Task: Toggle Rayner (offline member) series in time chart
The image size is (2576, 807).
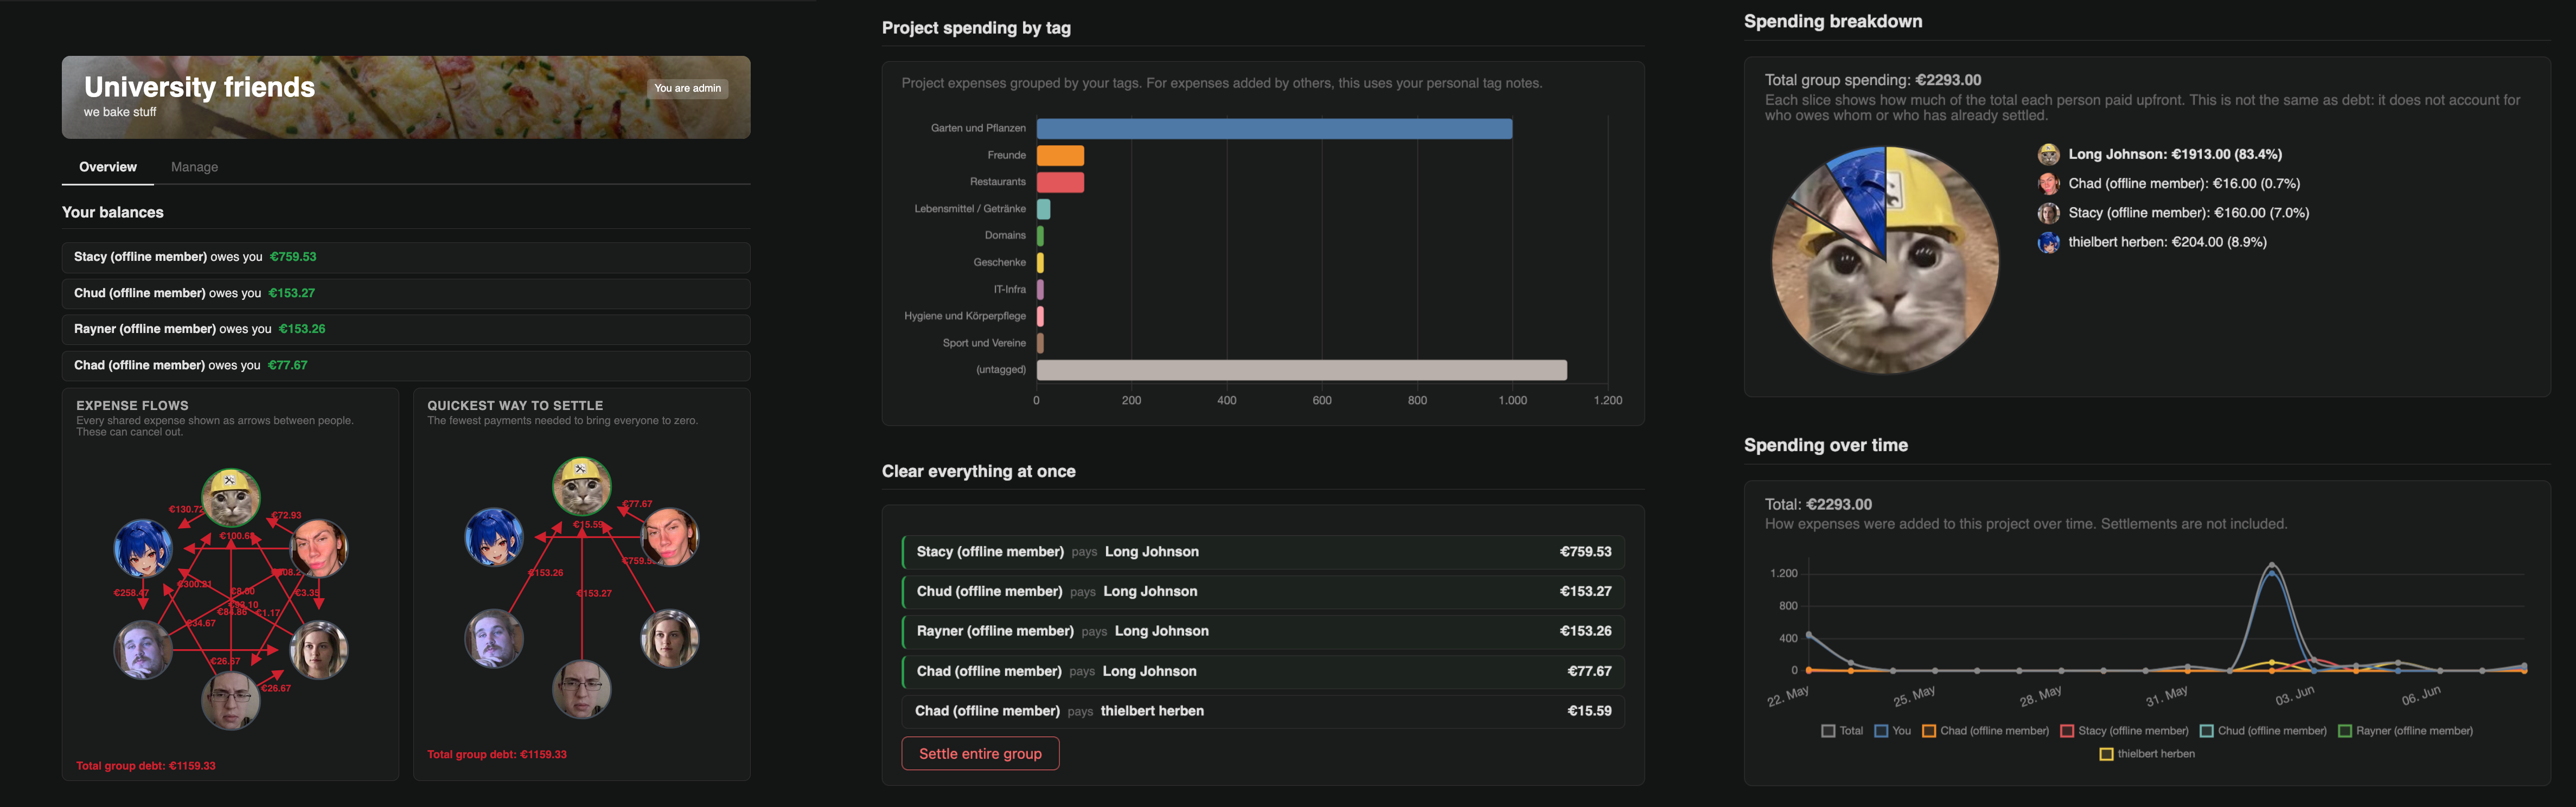Action: point(2345,731)
